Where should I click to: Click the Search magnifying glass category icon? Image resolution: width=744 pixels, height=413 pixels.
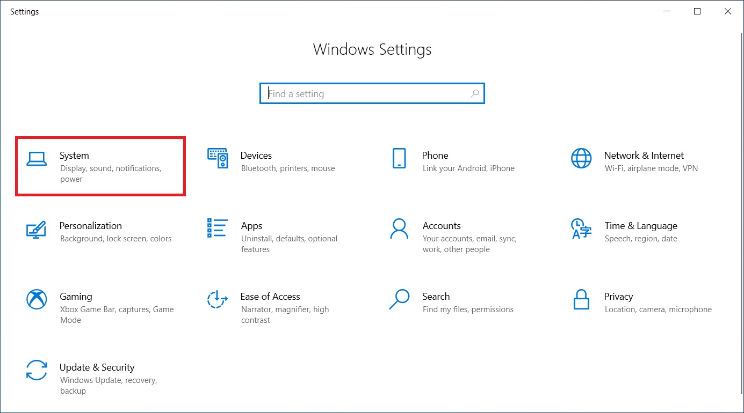[x=399, y=299]
